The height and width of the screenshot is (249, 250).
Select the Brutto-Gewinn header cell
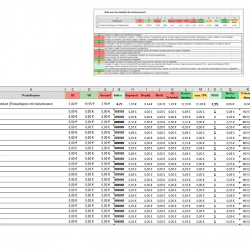pyautogui.click(x=186, y=95)
